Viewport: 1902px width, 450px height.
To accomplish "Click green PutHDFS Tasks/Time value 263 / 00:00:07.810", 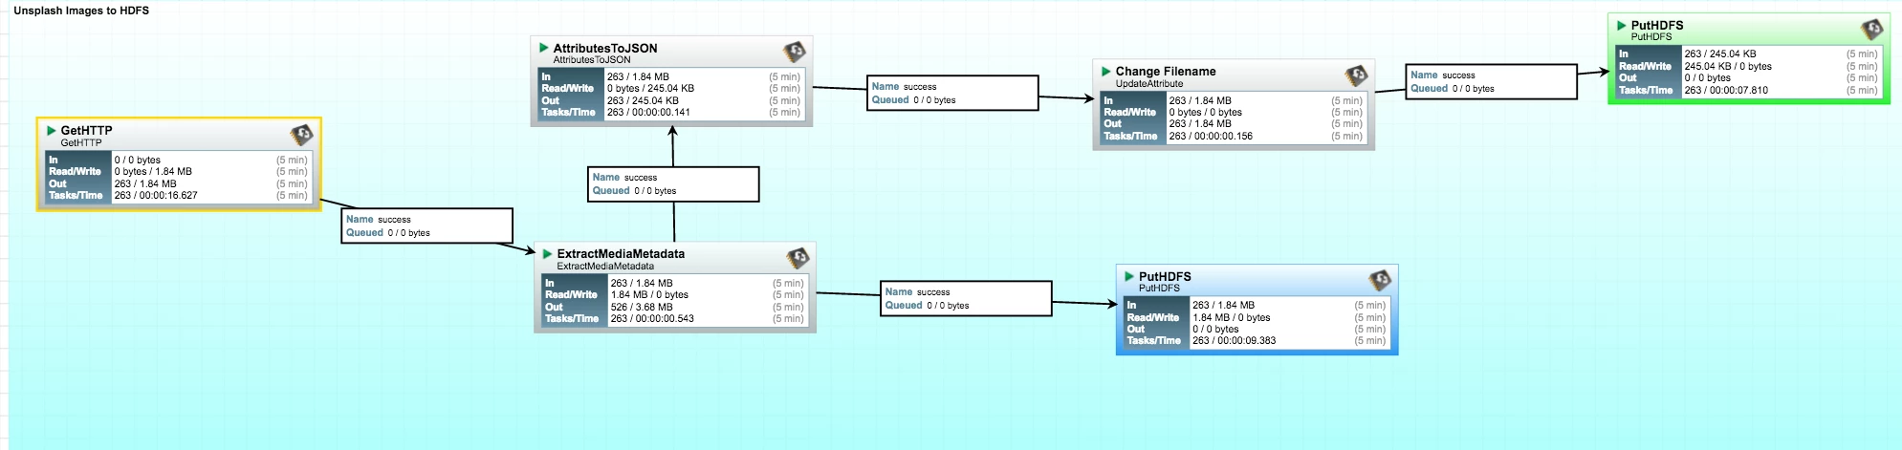I will tap(1726, 90).
